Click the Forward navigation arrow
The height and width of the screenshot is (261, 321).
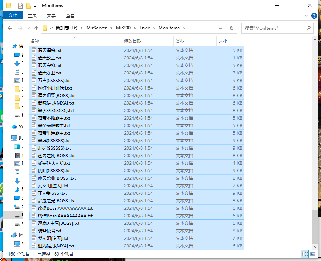[20, 28]
